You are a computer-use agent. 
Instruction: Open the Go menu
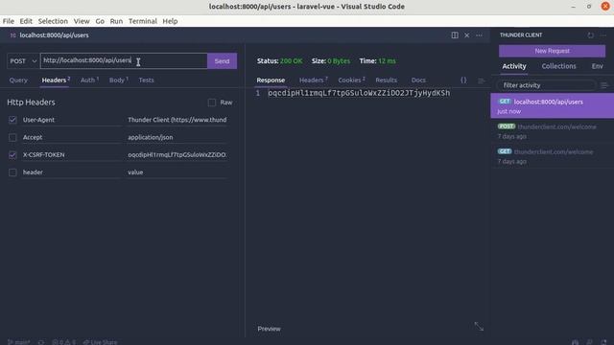100,21
